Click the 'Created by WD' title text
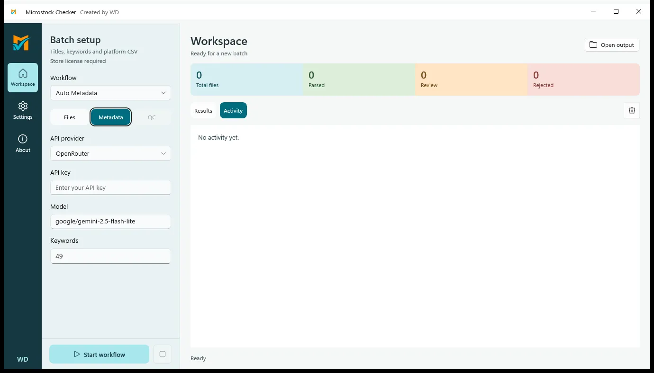 click(100, 12)
